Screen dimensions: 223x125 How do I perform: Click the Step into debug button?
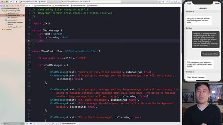(x=42, y=124)
